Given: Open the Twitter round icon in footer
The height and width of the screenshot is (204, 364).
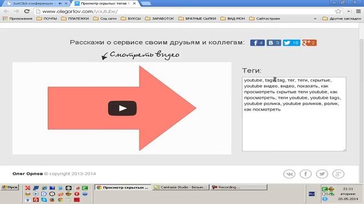Looking at the screenshot, I should (322, 174).
